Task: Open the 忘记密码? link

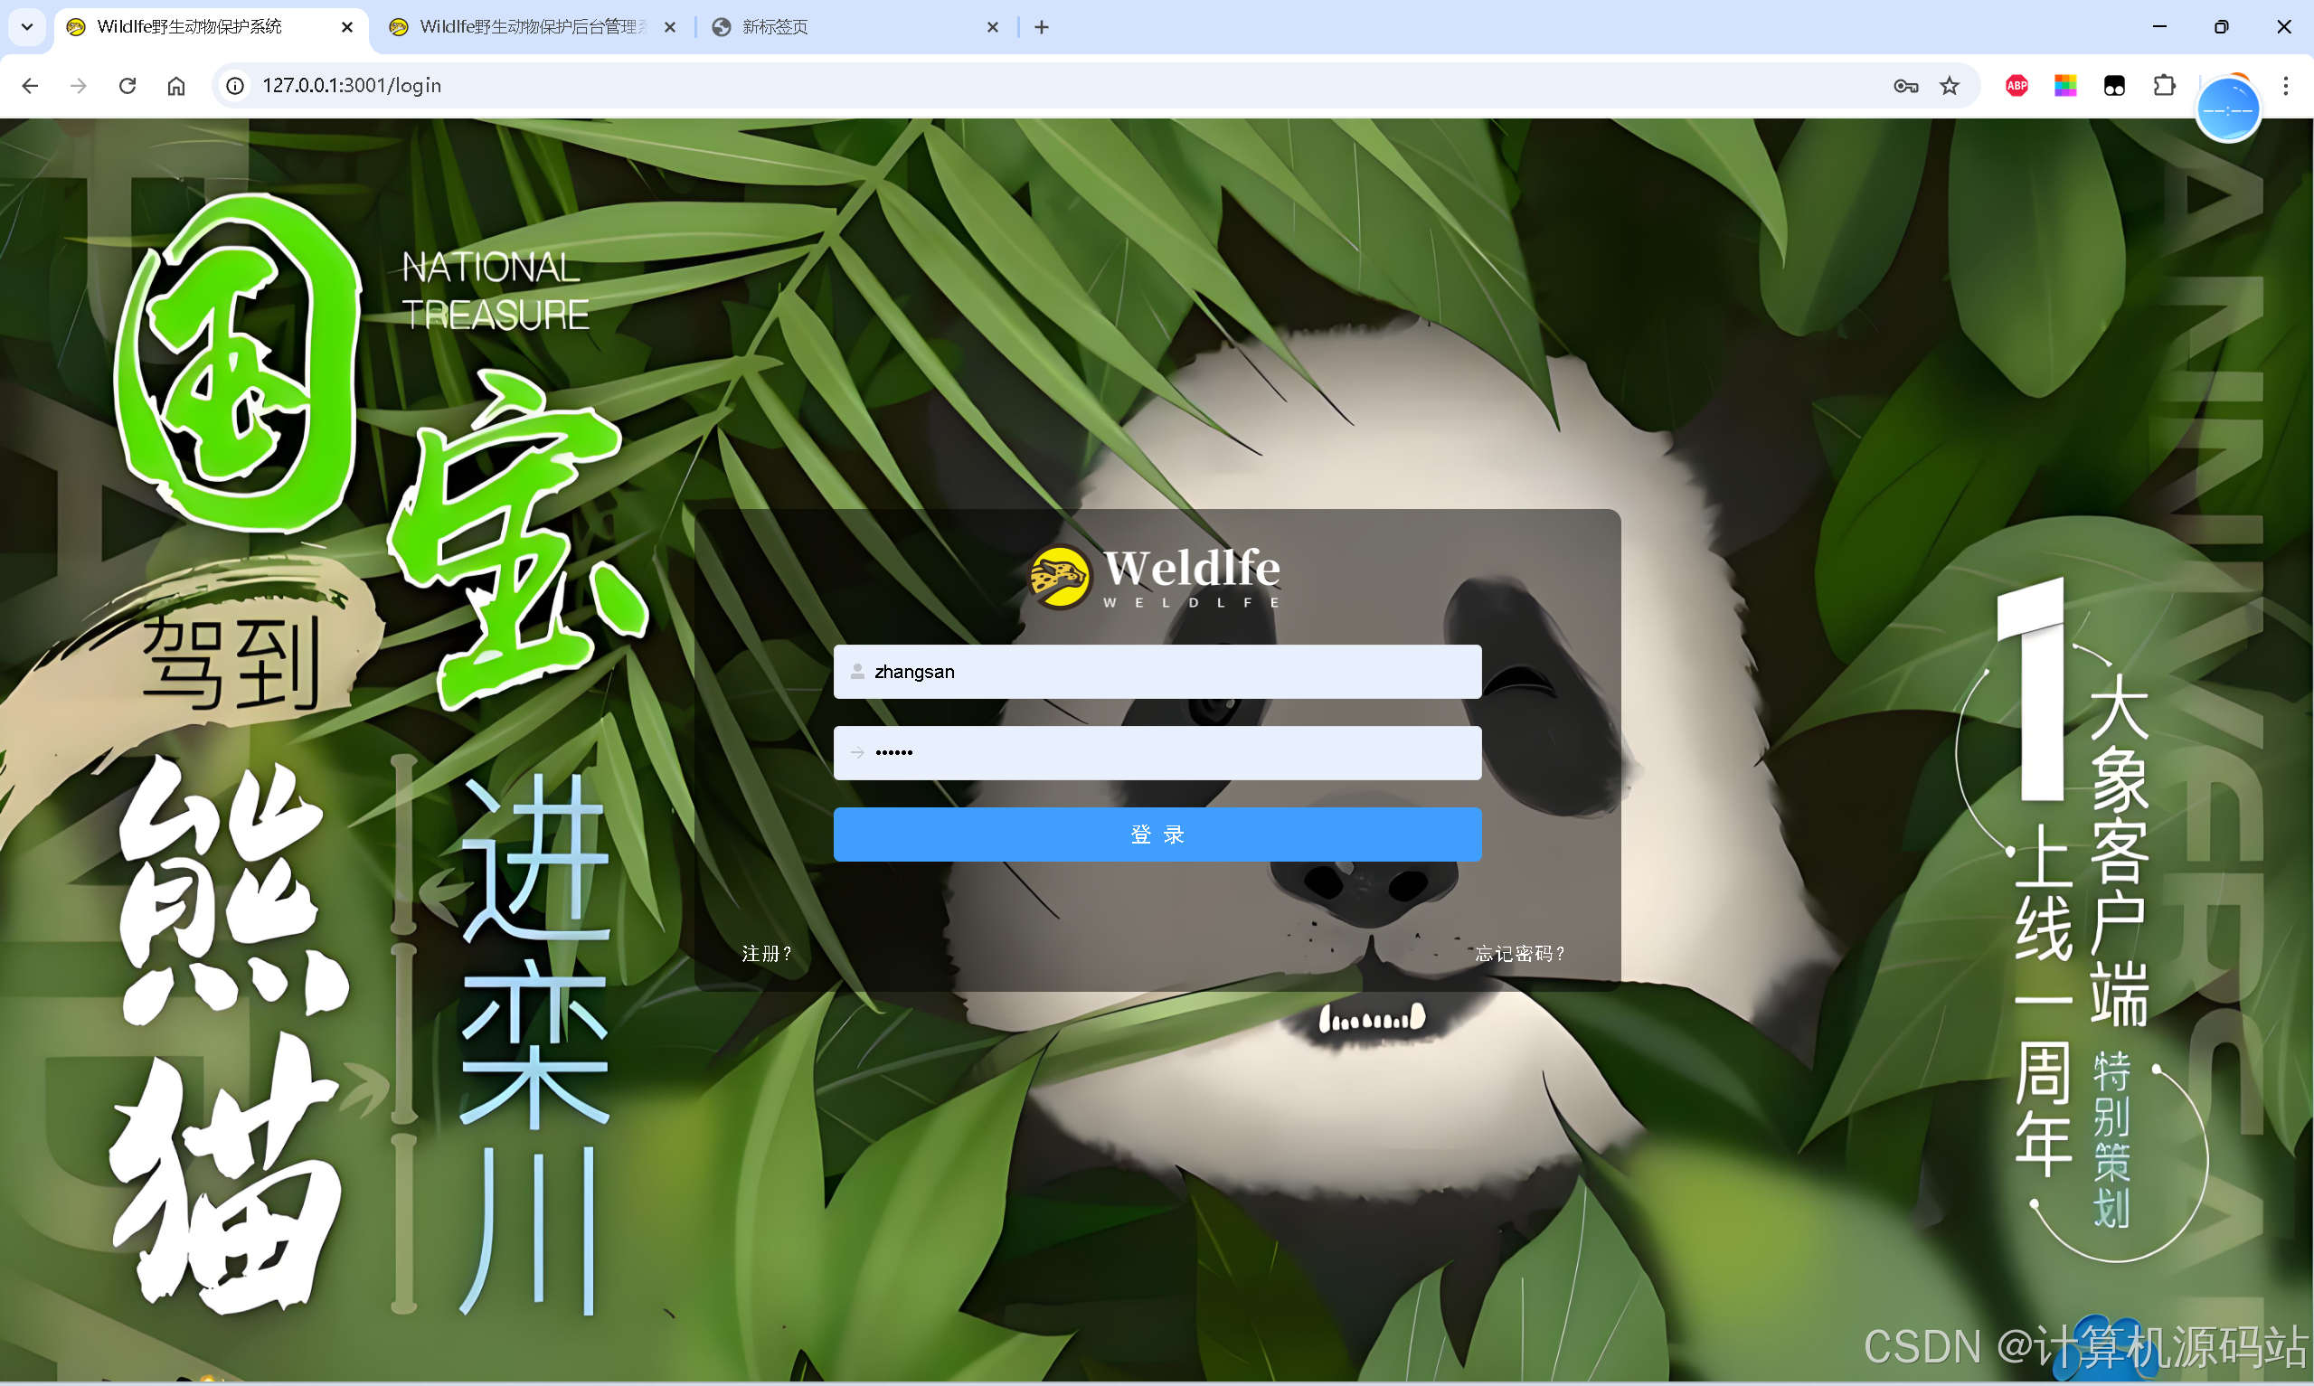Action: tap(1519, 954)
